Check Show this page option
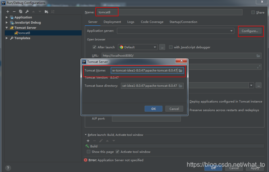This screenshot has width=269, height=172. point(88,152)
